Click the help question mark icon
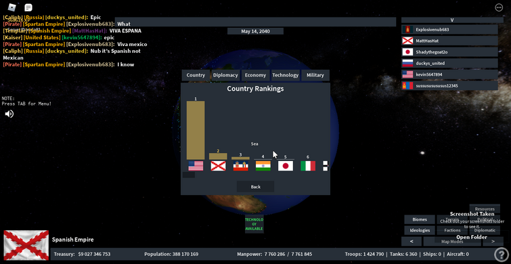The height and width of the screenshot is (264, 511). point(499,255)
